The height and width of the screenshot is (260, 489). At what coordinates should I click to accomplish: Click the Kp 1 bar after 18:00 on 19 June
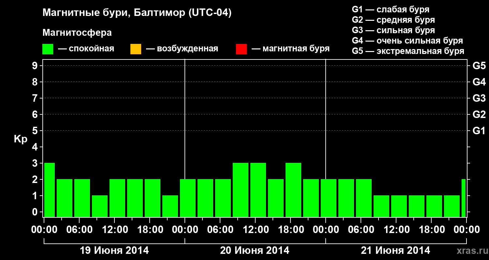point(170,206)
